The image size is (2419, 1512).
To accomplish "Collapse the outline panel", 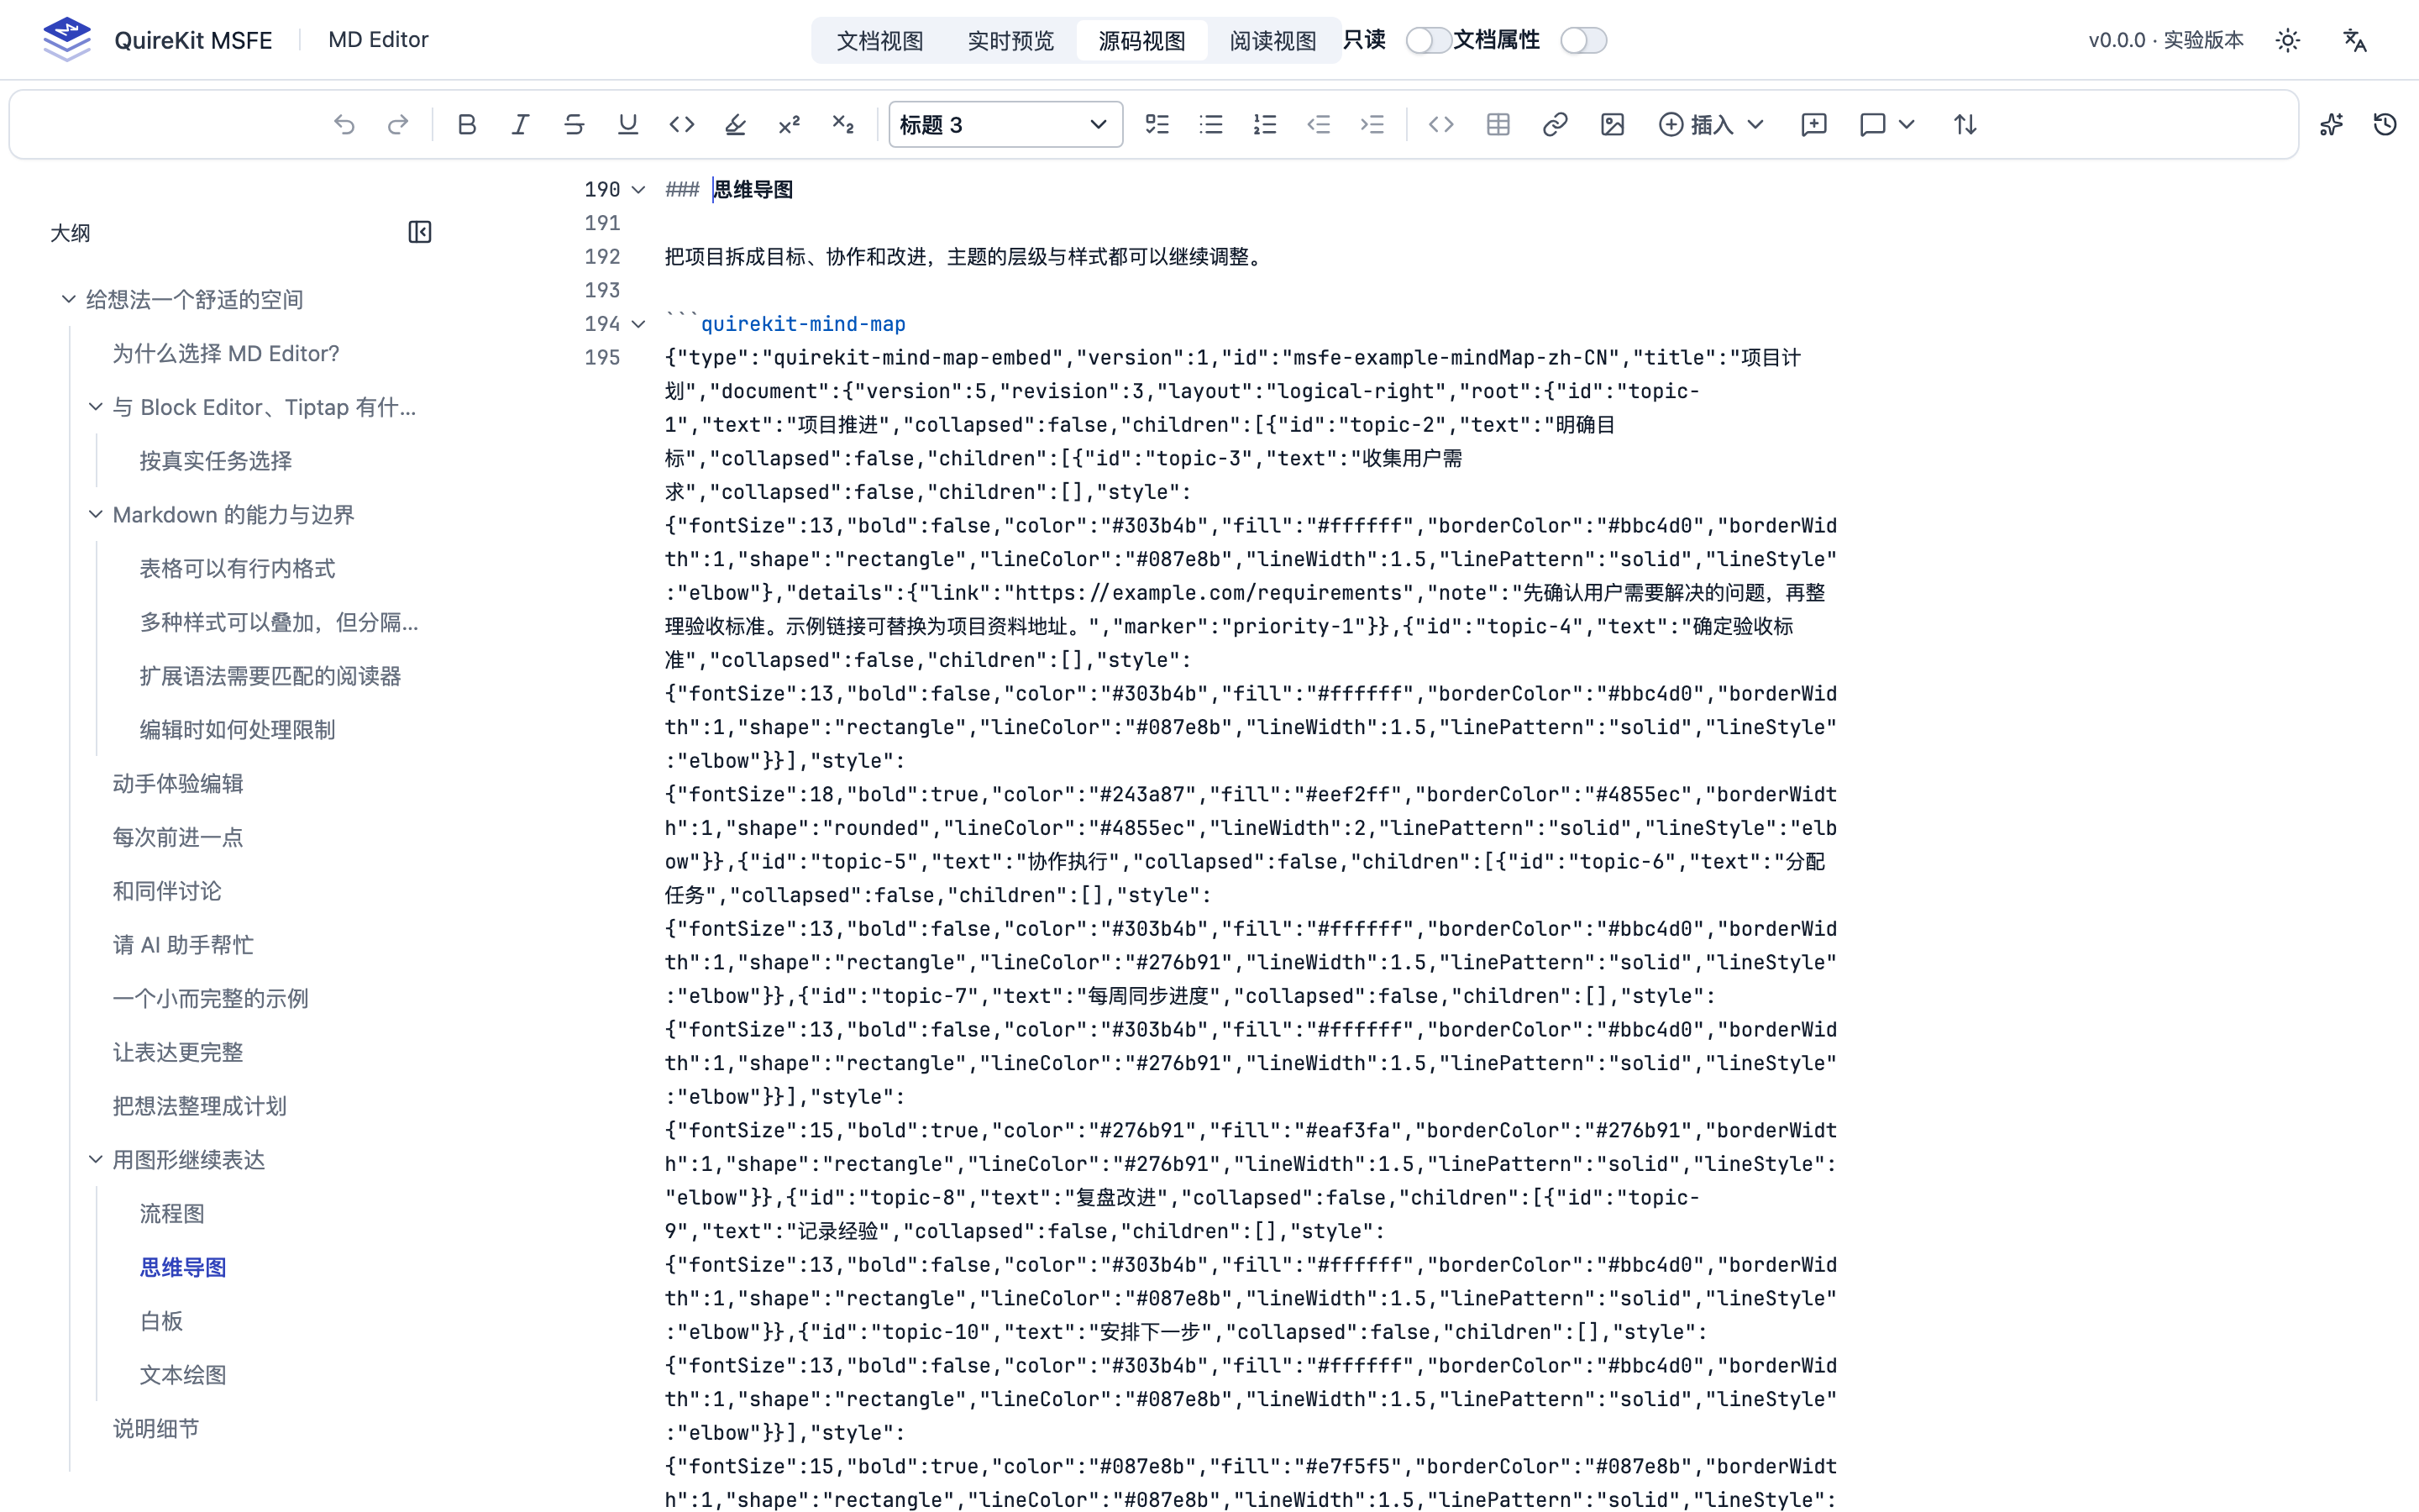I will 420,232.
